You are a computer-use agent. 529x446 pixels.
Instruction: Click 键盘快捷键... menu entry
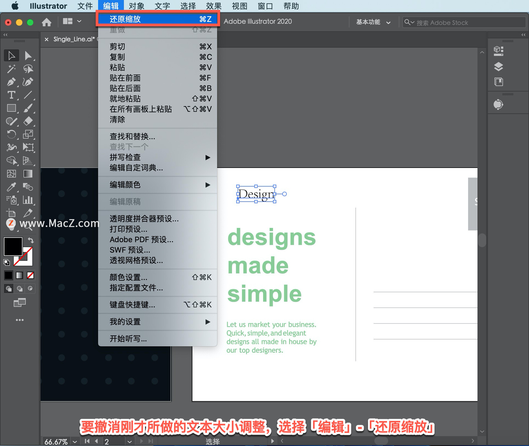tap(132, 304)
